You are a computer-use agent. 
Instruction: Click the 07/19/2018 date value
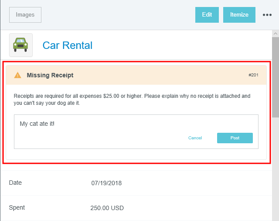click(106, 183)
